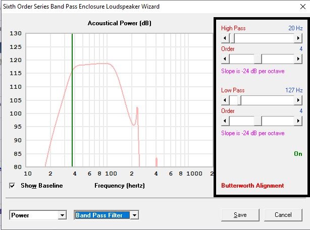Decrease Low Pass Order with left arrow
This screenshot has height=230, width=310.
[225, 121]
